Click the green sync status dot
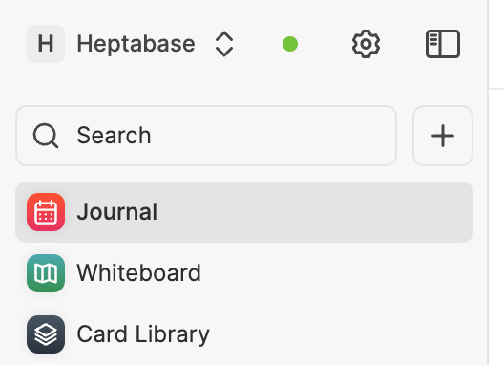This screenshot has height=365, width=504. coord(290,44)
